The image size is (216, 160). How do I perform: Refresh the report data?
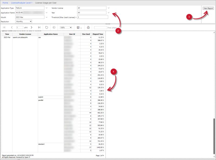[46, 27]
